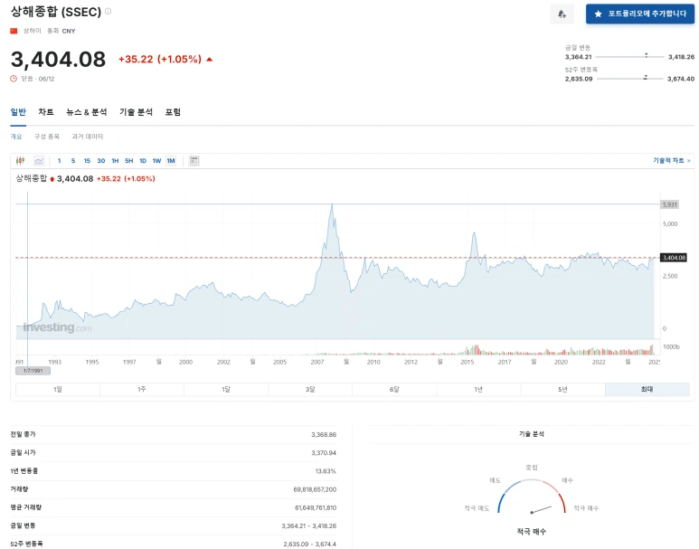Screen dimensions: 699x549
Task: Click the info icon beside 상해종합 (SSEC)
Action: pyautogui.click(x=108, y=11)
